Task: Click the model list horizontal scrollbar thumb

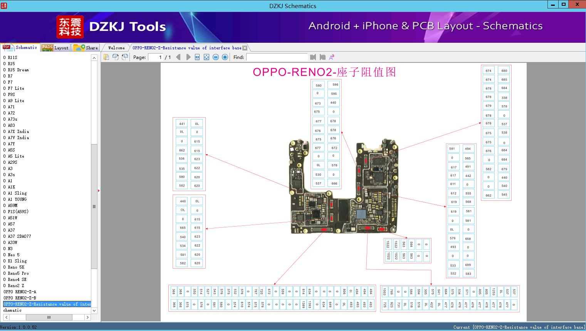Action: tap(49, 317)
